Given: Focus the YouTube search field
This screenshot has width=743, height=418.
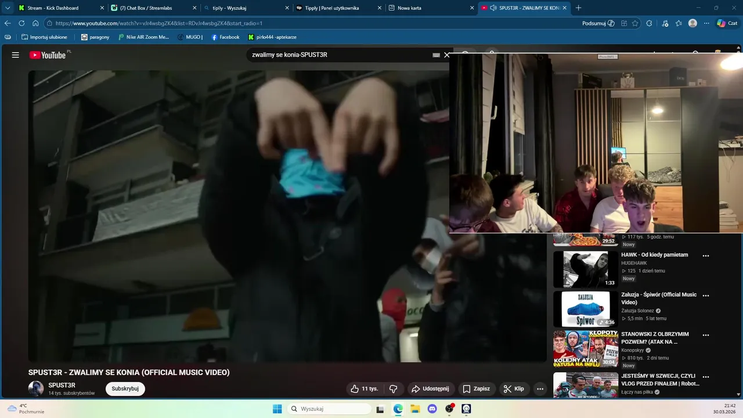Looking at the screenshot, I should [340, 55].
